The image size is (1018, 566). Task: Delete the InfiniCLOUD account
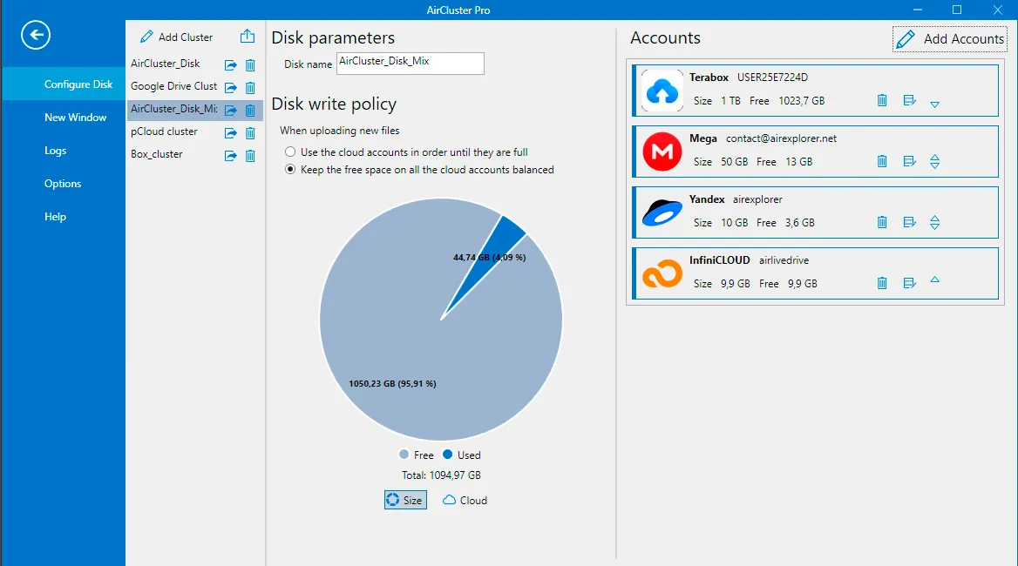882,283
